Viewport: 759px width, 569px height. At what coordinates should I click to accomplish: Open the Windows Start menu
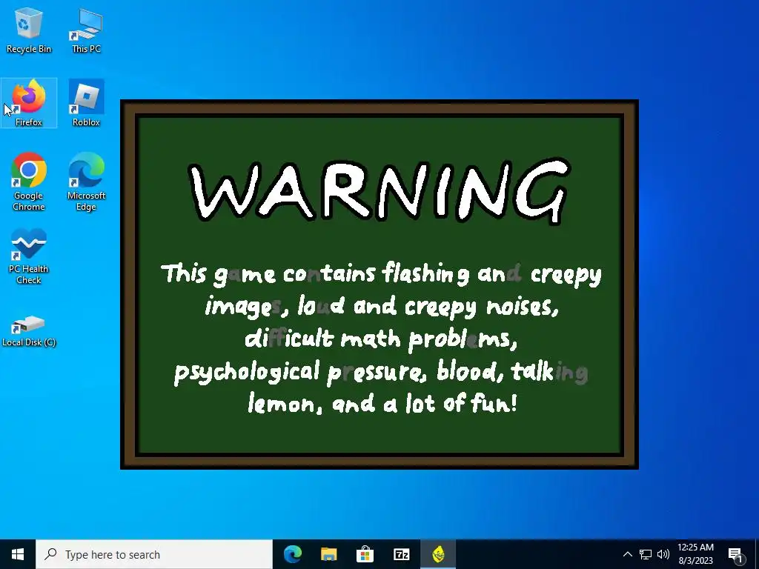tap(18, 554)
